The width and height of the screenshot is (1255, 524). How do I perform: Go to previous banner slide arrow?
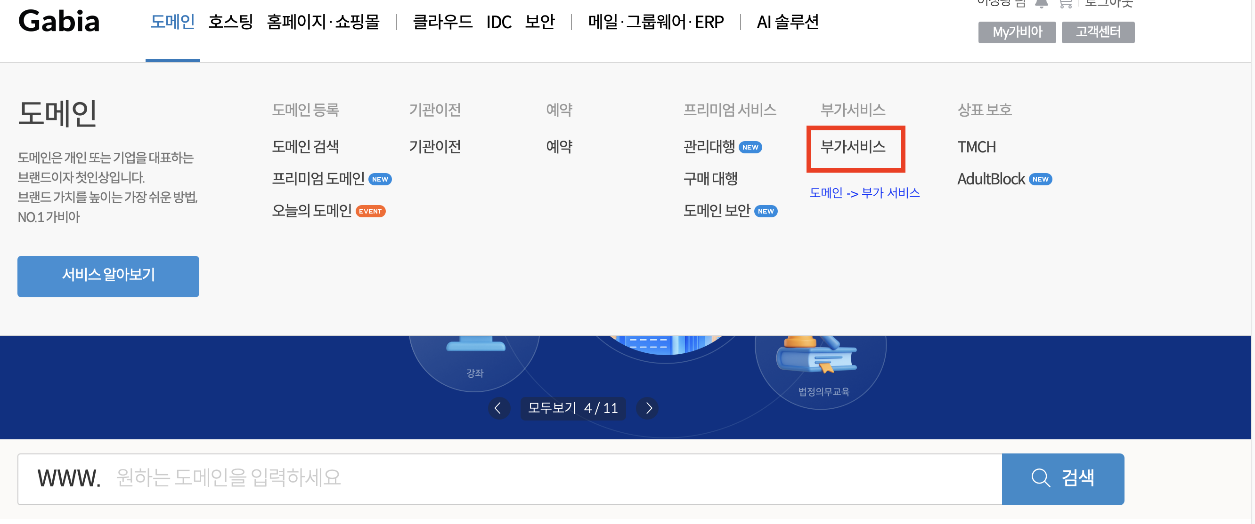498,408
